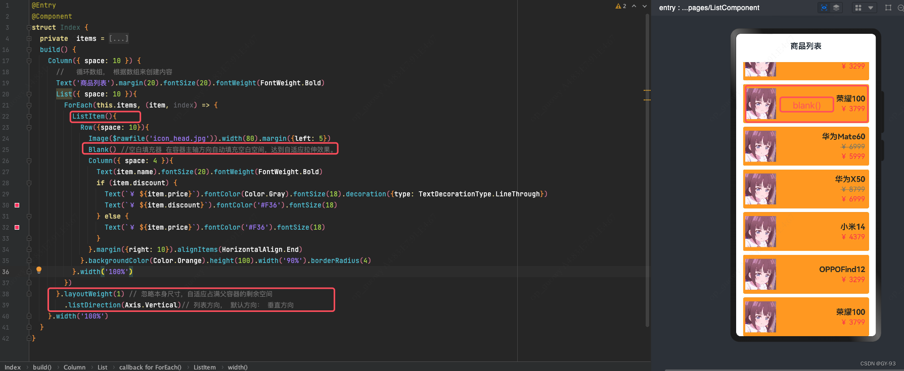
Task: Open the red color swatch on line 32
Action: [x=17, y=227]
